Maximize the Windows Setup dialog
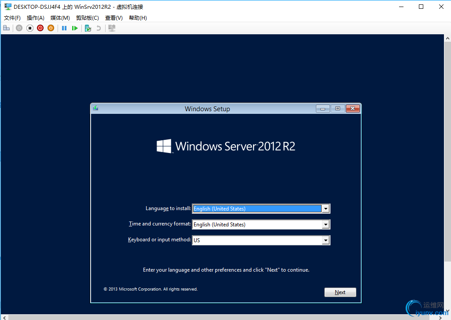 click(x=337, y=109)
